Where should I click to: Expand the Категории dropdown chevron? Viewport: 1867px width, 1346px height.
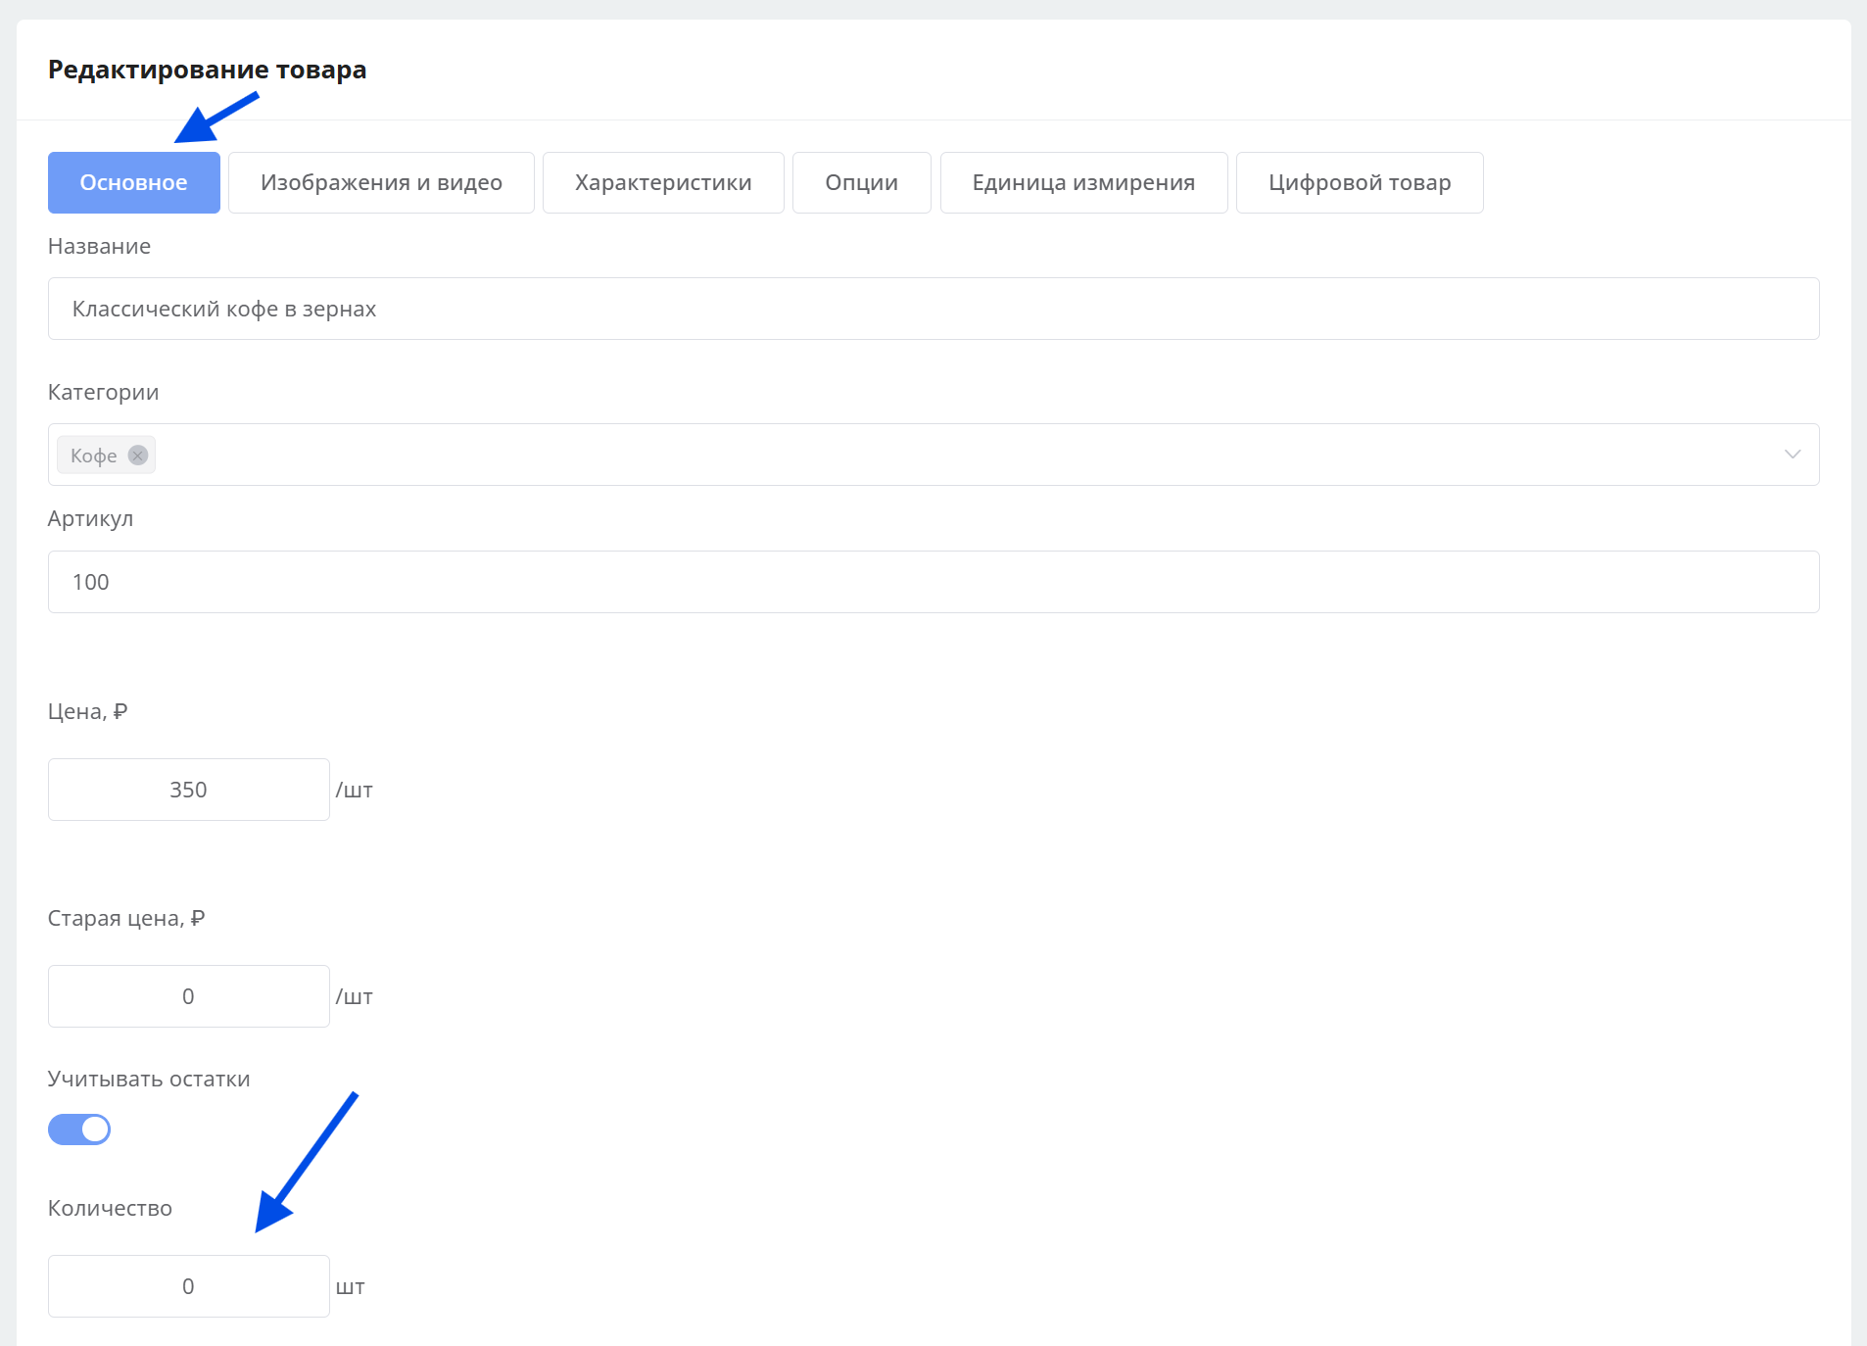click(1792, 455)
